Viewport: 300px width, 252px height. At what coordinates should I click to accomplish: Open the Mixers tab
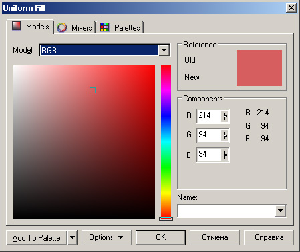point(75,28)
